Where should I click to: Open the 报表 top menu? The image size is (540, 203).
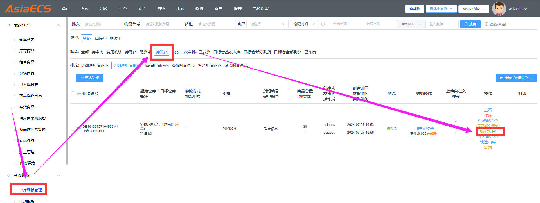click(x=238, y=9)
